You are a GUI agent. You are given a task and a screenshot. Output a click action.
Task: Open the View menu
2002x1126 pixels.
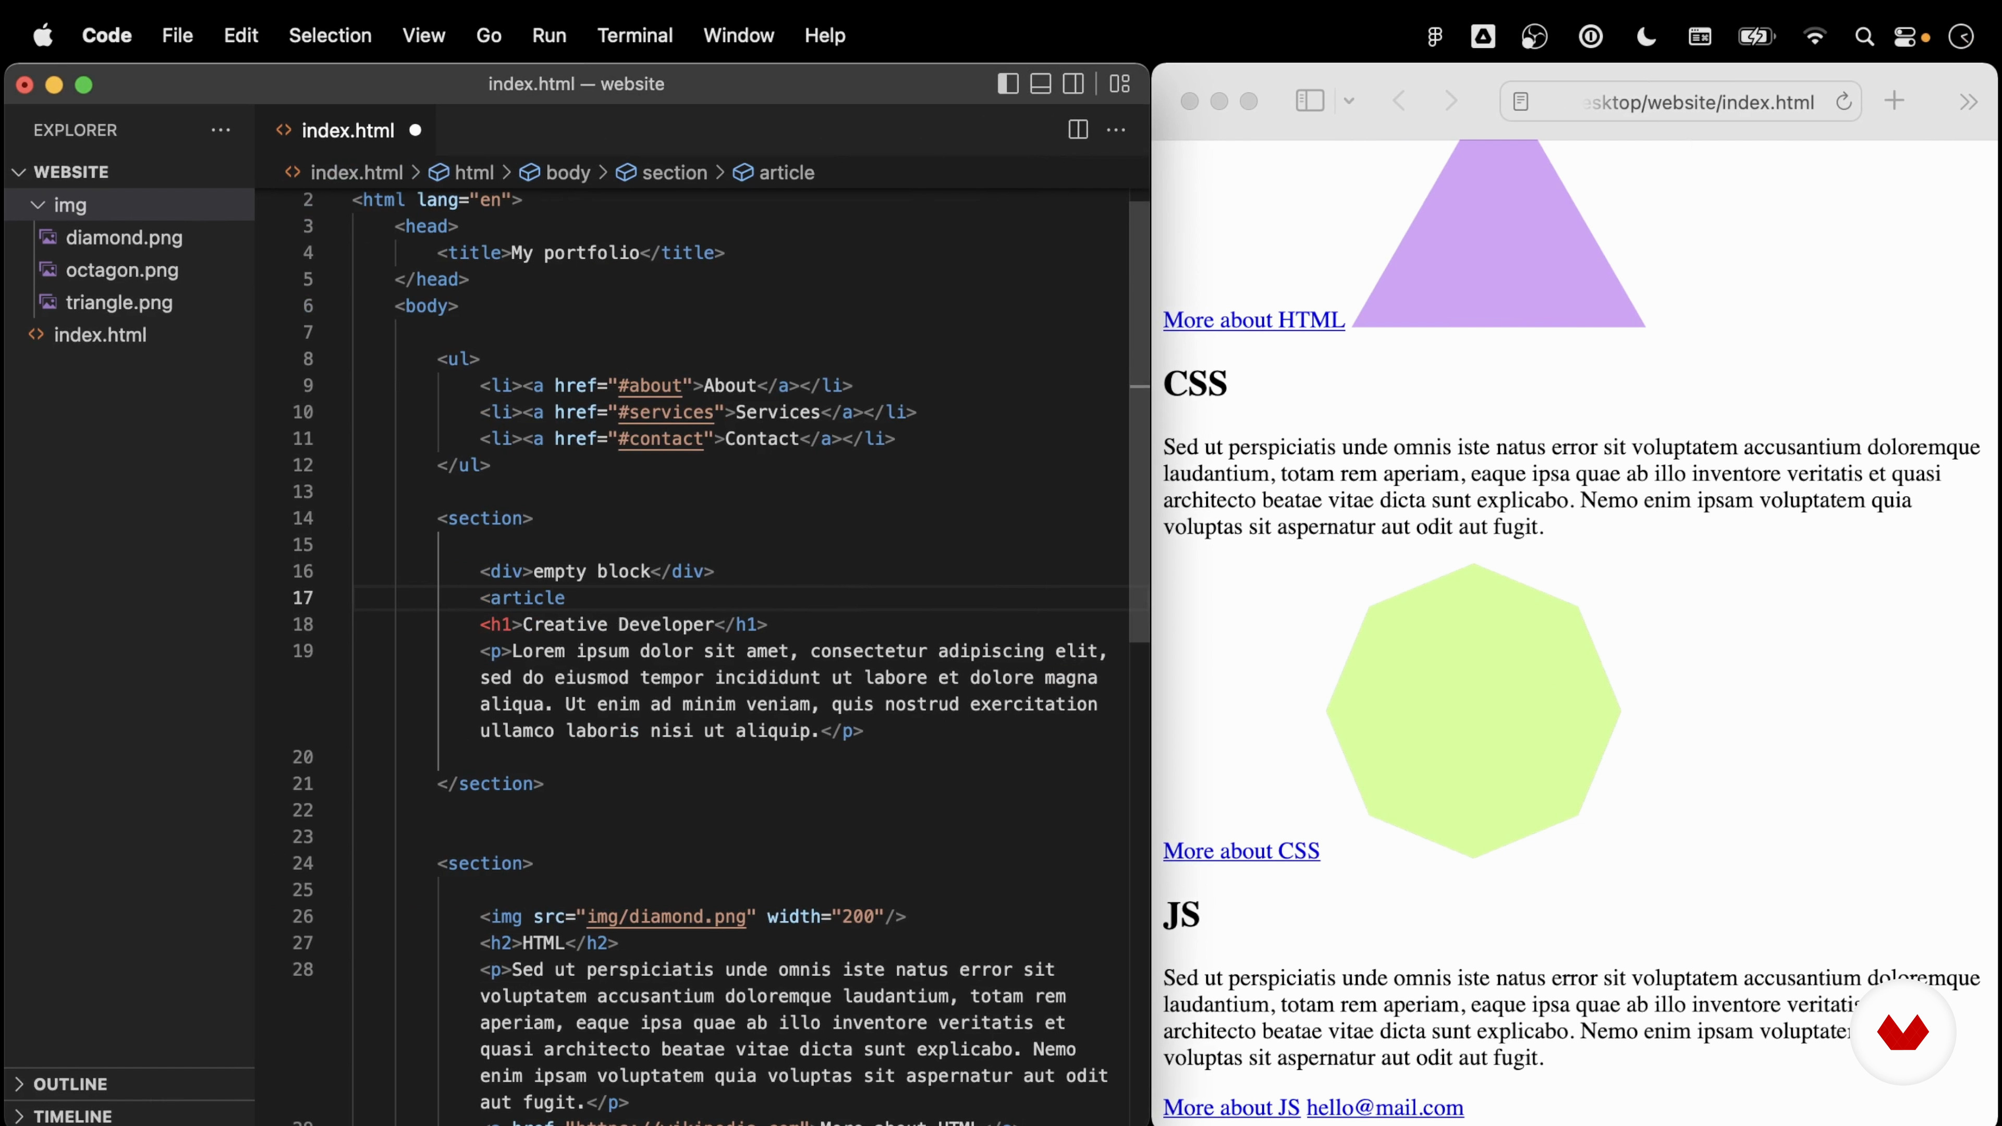click(423, 36)
